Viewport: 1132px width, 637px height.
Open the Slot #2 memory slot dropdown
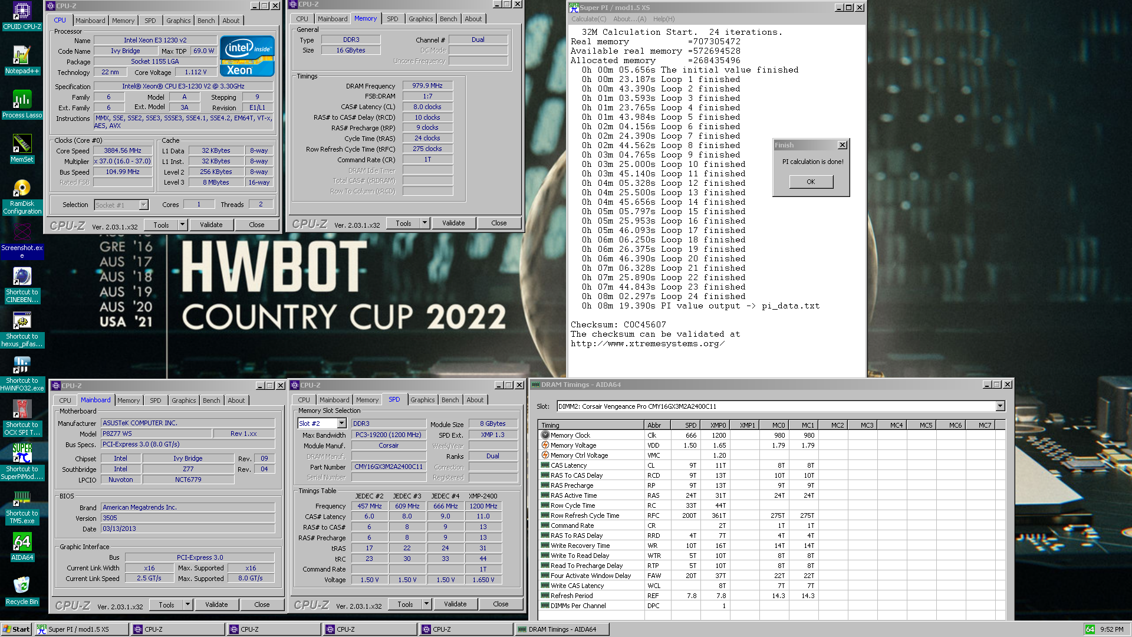tap(341, 423)
